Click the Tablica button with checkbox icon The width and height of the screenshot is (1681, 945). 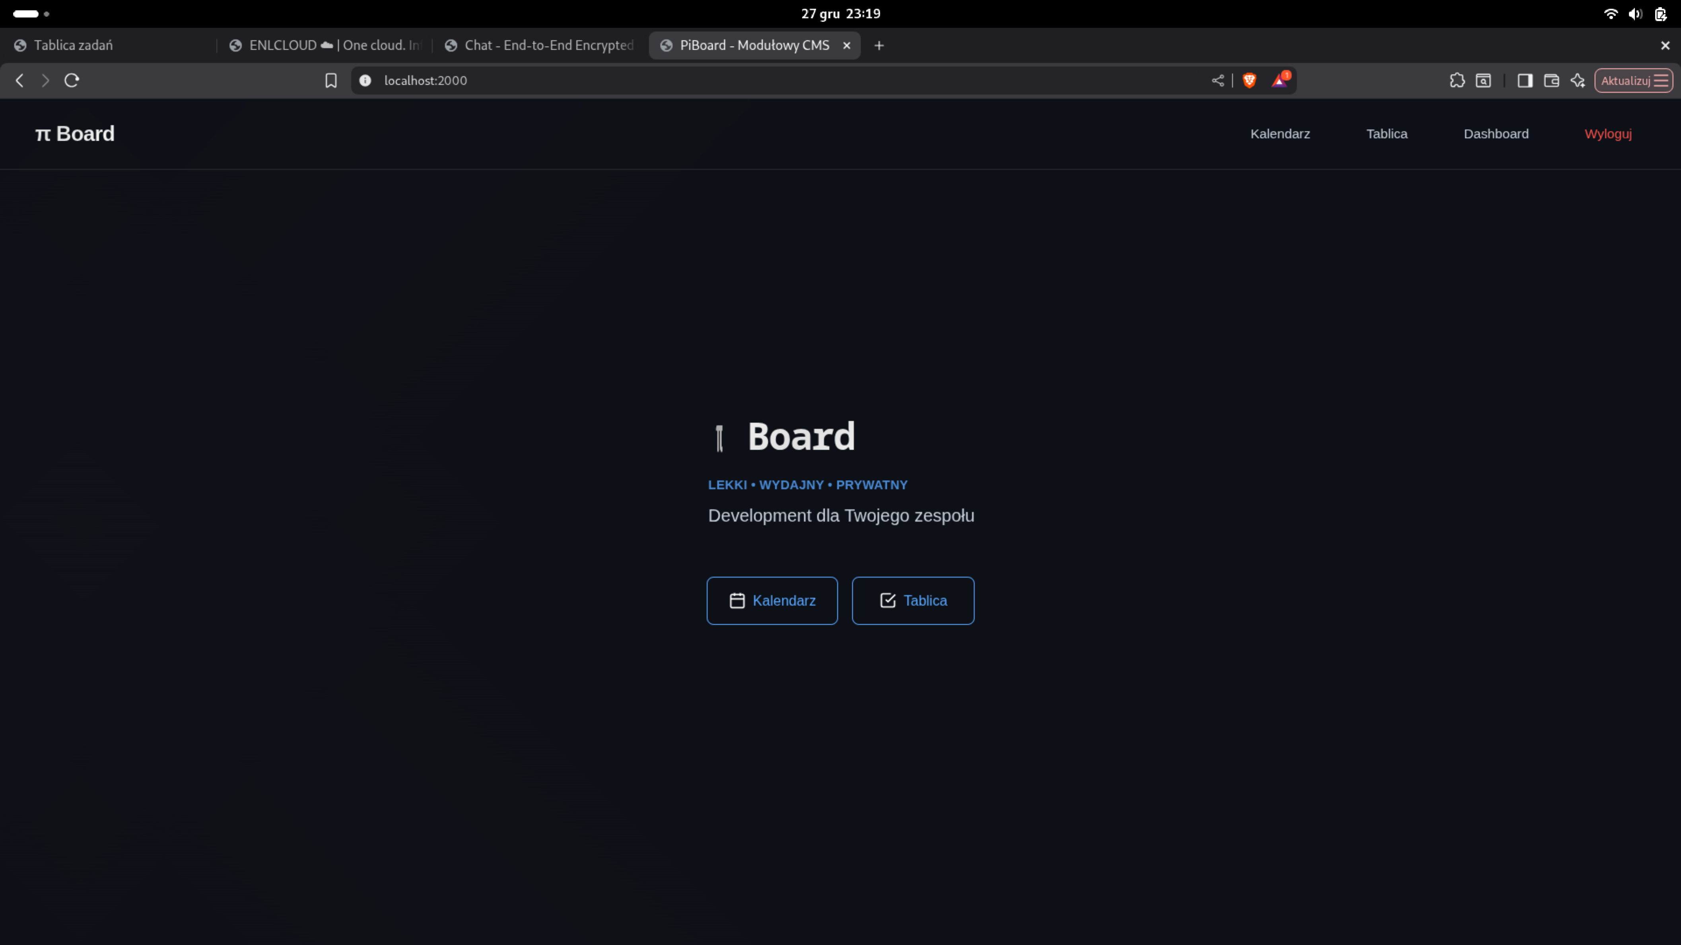912,601
